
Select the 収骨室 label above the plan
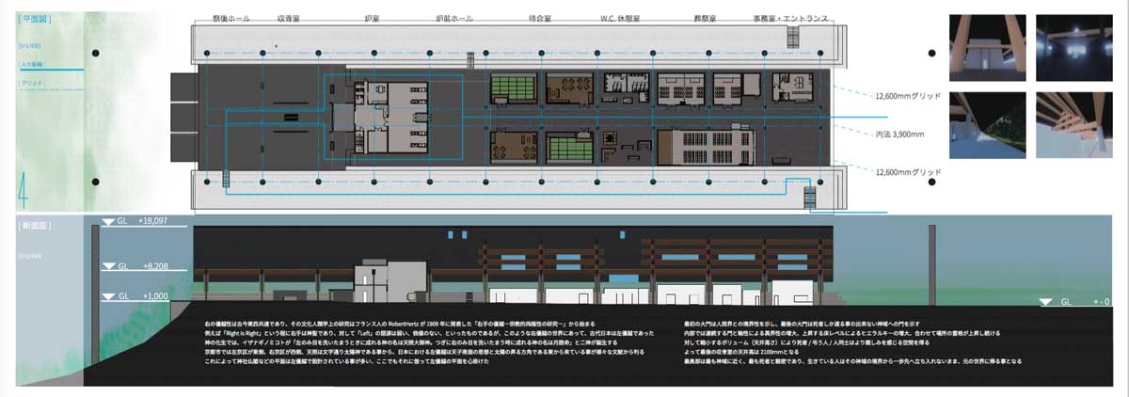[x=288, y=19]
